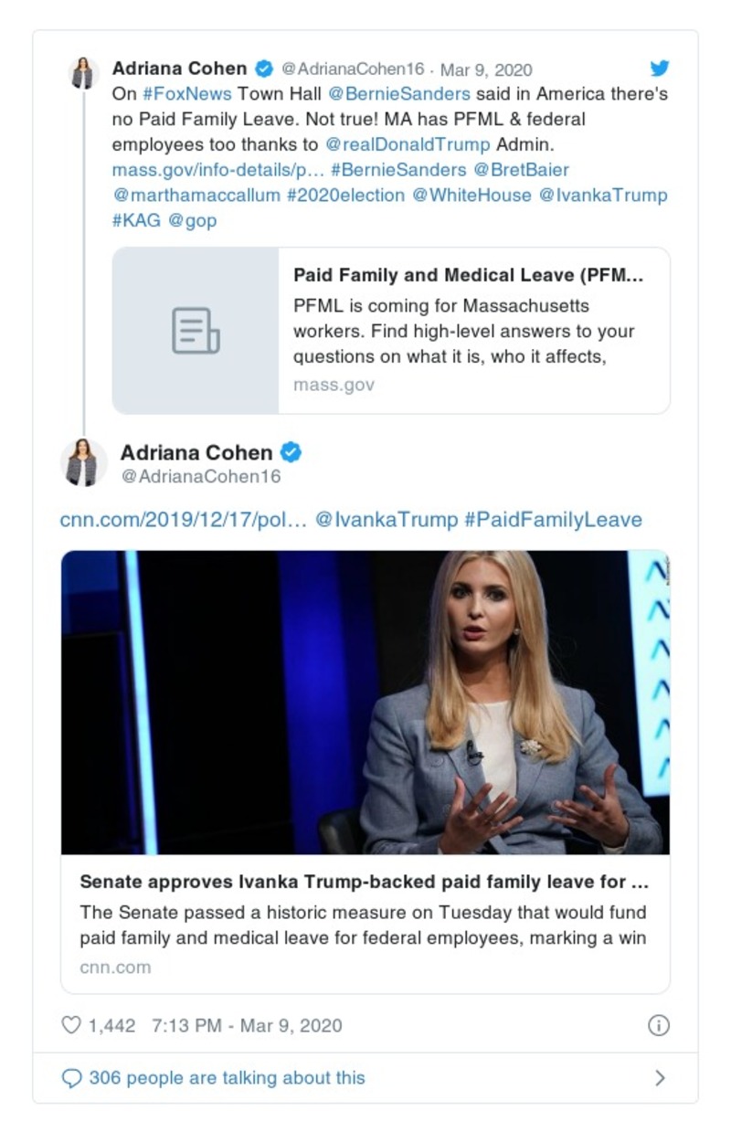Image resolution: width=731 pixels, height=1132 pixels.
Task: Open the tweet info circle icon
Action: coord(658,1025)
